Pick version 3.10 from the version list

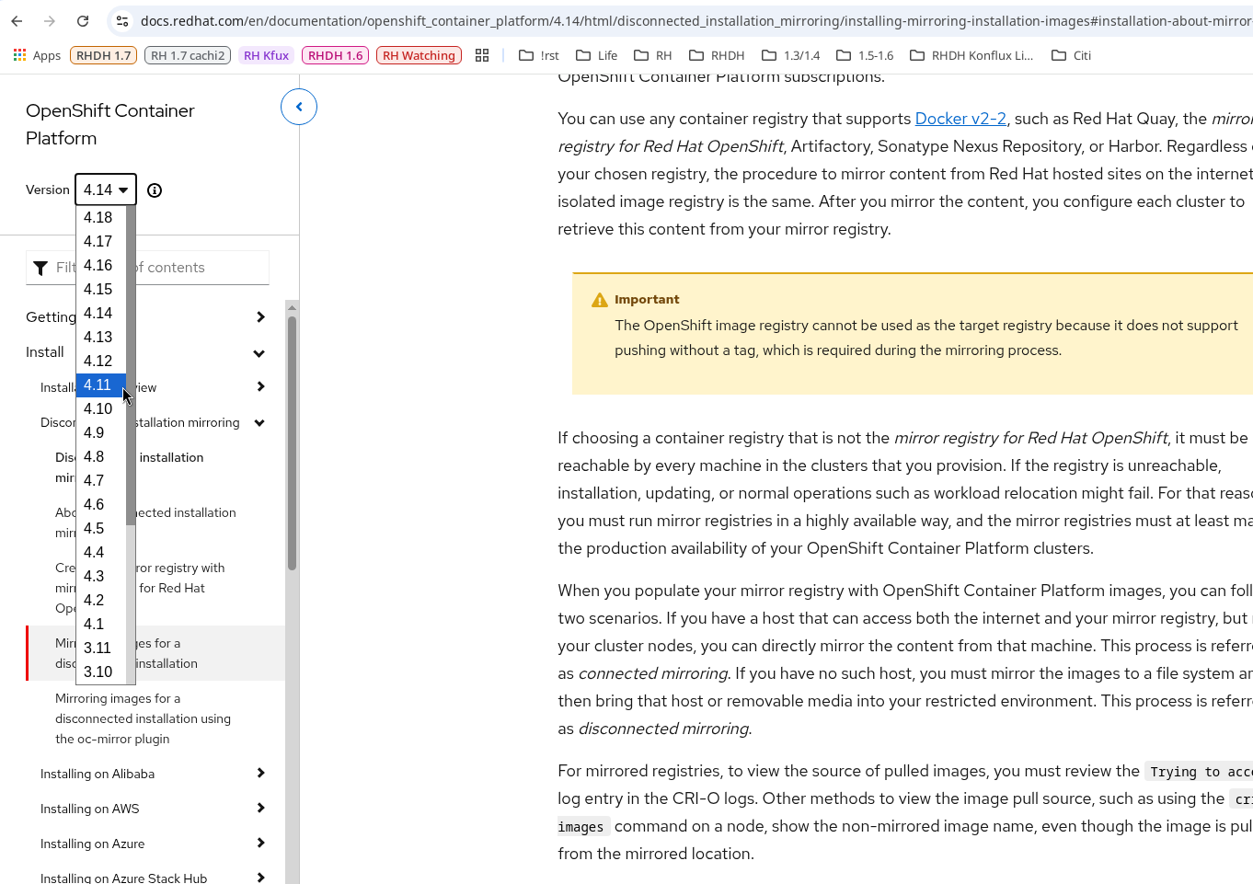tap(98, 672)
